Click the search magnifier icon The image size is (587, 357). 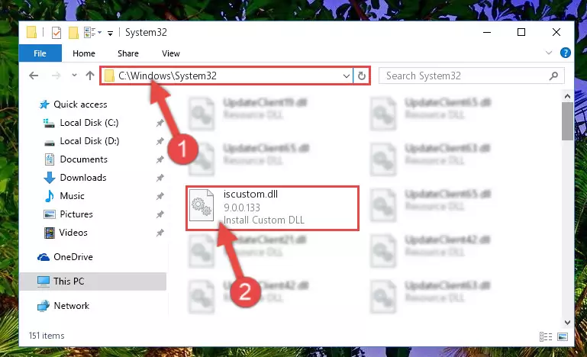[x=553, y=76]
